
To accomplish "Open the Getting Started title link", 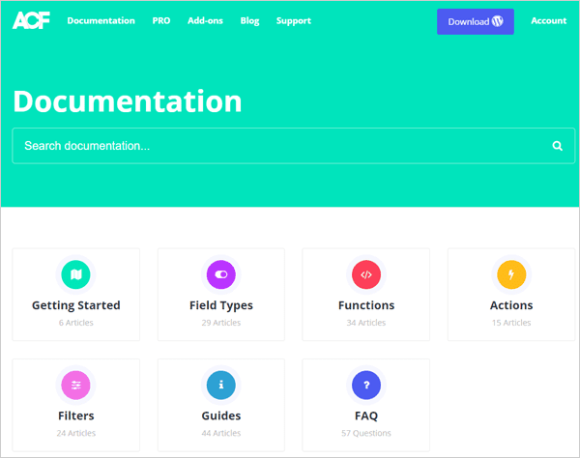I will pyautogui.click(x=75, y=305).
